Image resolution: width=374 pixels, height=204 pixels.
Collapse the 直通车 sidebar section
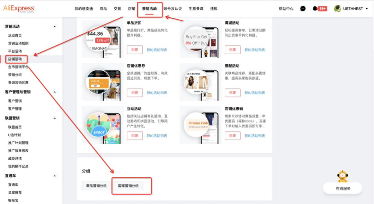point(55,176)
